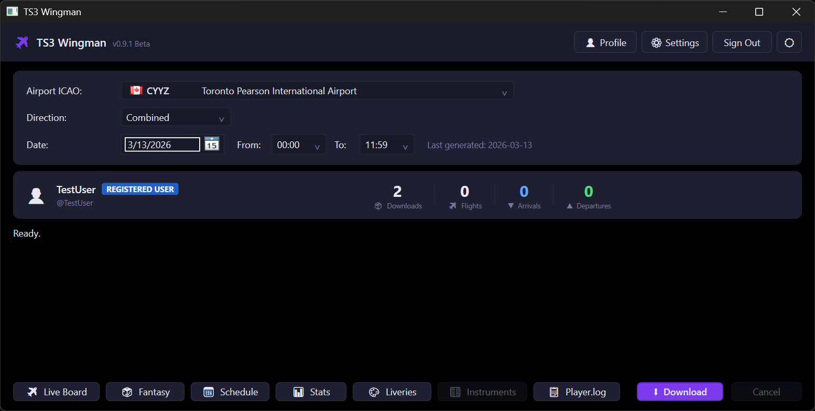
Task: Expand the To time dropdown
Action: (x=387, y=145)
